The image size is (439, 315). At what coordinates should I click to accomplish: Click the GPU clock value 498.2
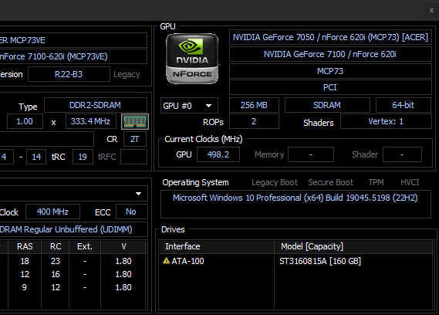point(218,154)
